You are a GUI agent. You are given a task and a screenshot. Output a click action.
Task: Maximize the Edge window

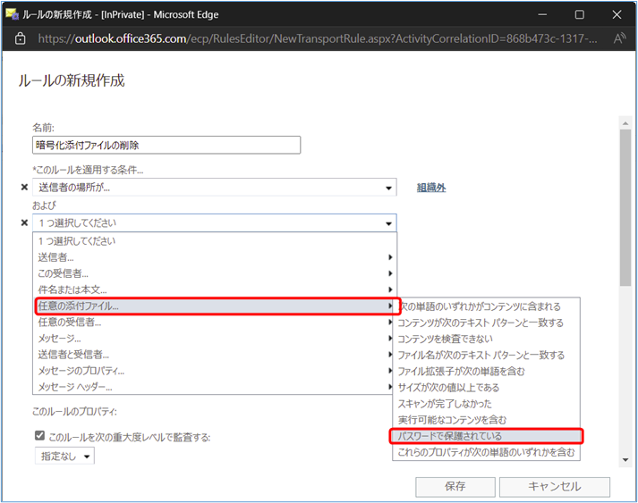click(x=580, y=14)
